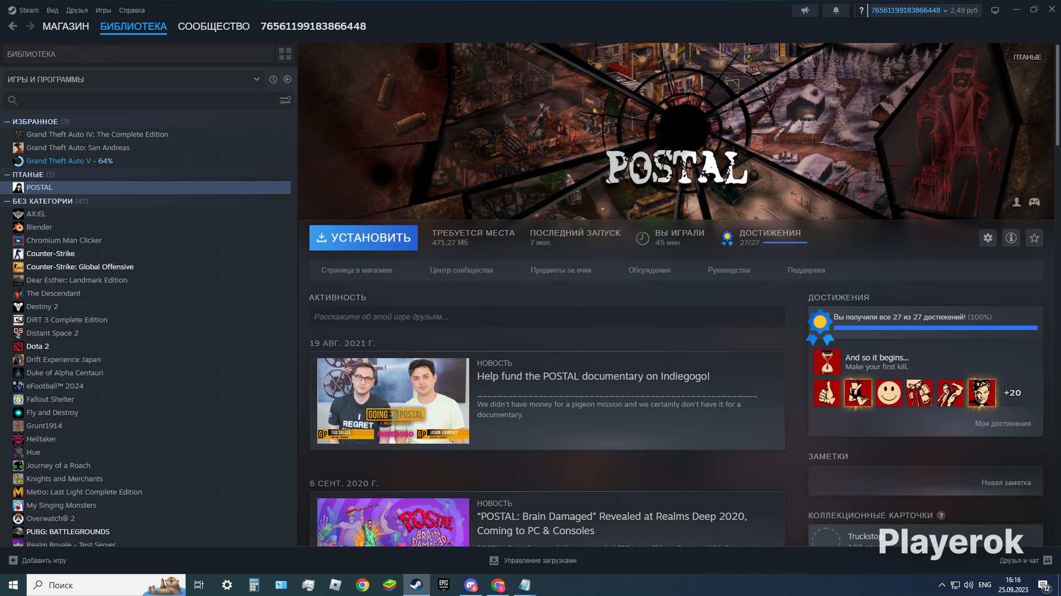Open the profile tab 76561199183866448
Image resolution: width=1061 pixels, height=596 pixels.
313,26
